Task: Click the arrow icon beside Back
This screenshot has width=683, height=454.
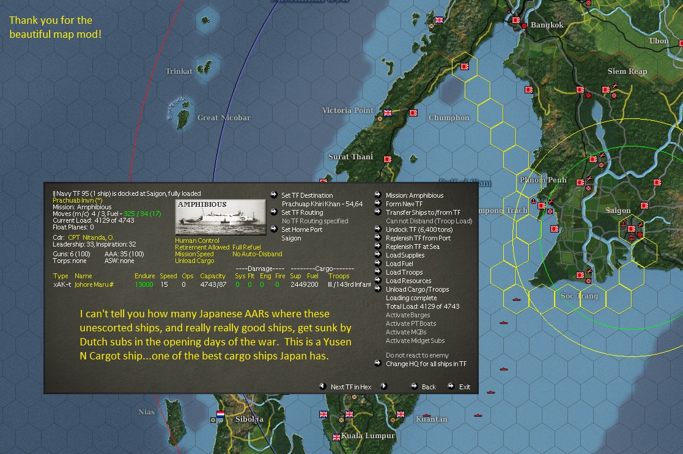Action: [414, 386]
